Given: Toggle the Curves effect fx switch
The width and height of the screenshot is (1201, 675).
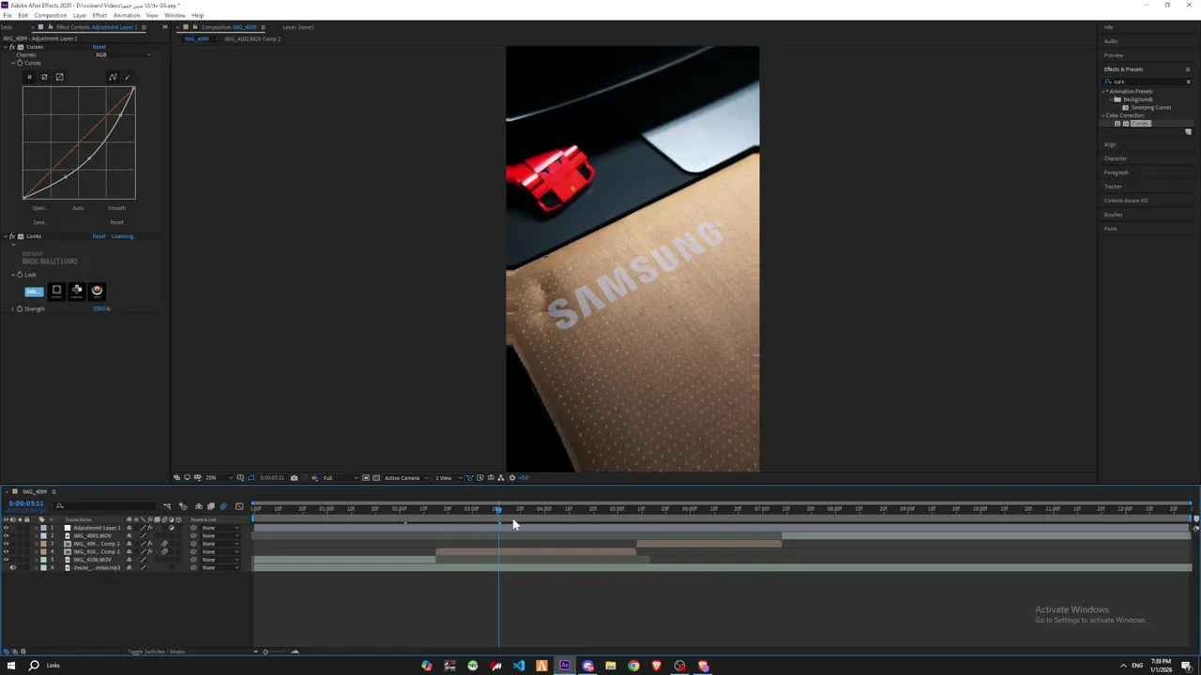Looking at the screenshot, I should tap(13, 47).
